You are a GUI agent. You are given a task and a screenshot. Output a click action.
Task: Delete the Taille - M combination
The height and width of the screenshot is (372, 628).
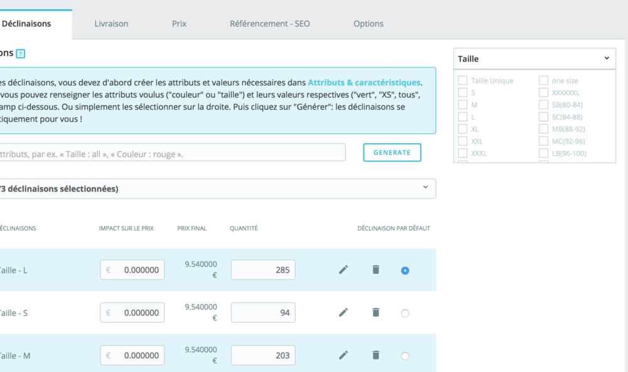[376, 355]
